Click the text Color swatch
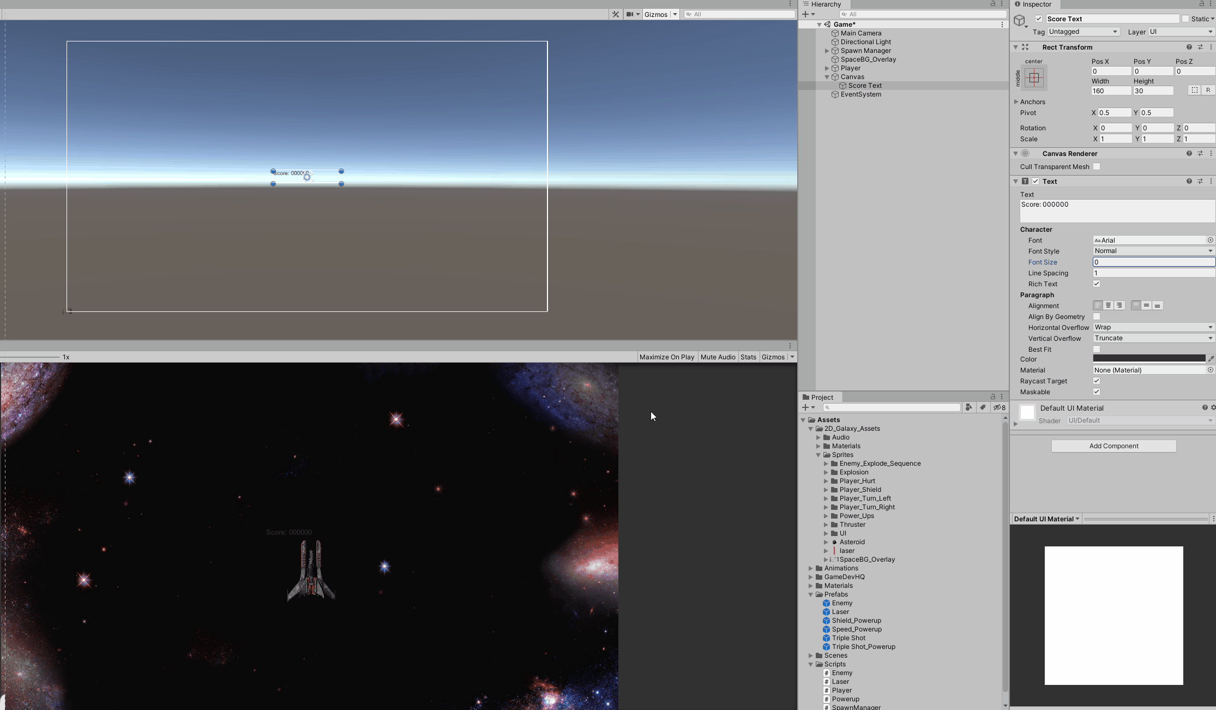 [x=1148, y=359]
